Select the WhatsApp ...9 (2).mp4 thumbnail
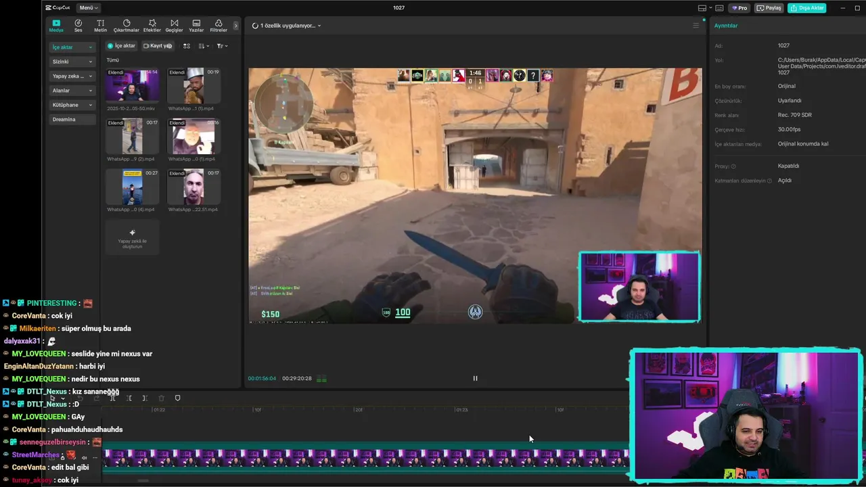 (133, 136)
